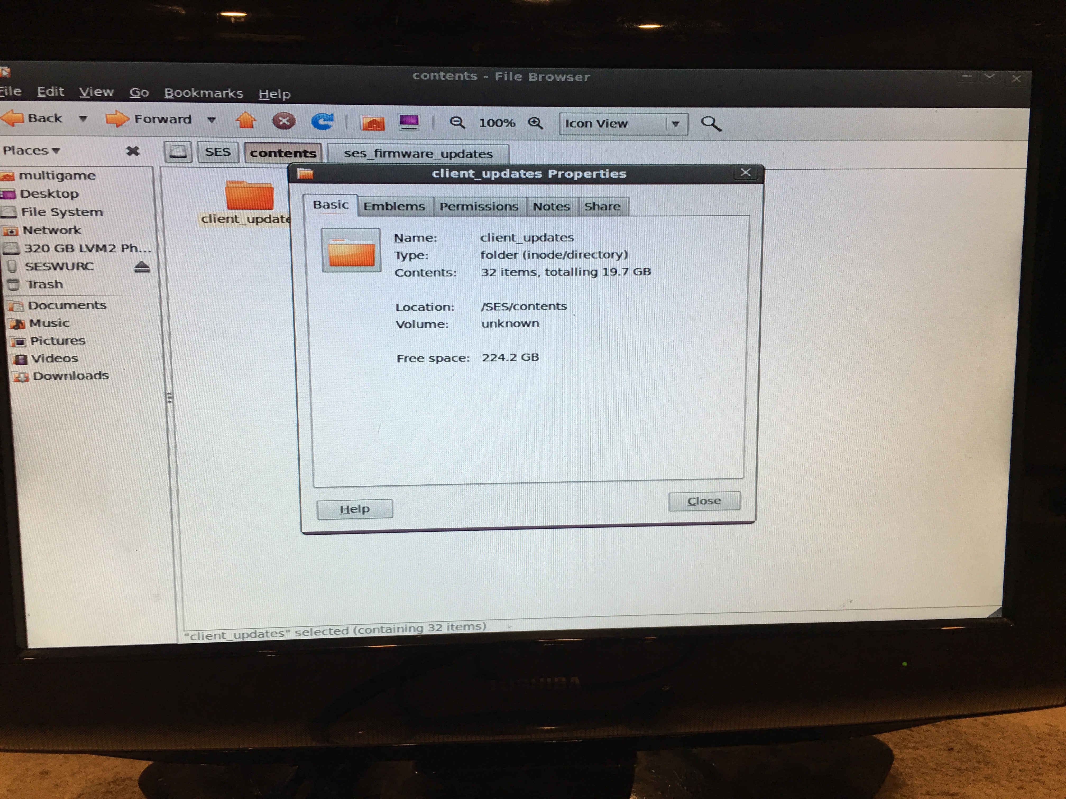Open the Back history dropdown arrow
This screenshot has width=1066, height=799.
[x=83, y=118]
